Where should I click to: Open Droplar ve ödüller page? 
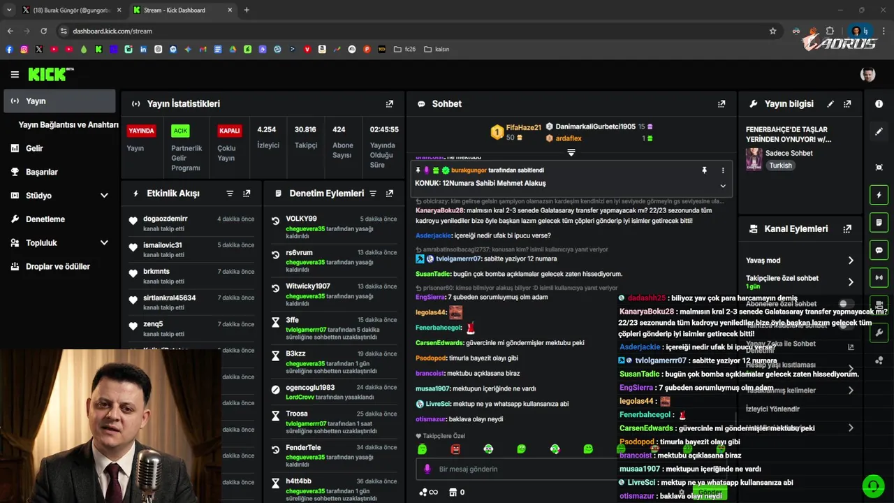[x=59, y=267]
